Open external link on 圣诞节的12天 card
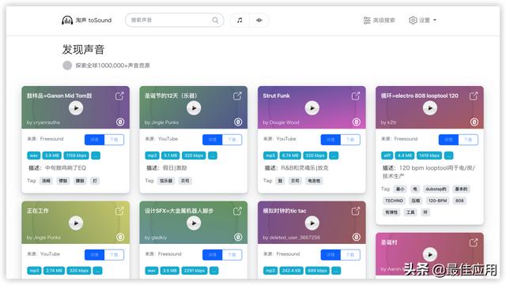The height and width of the screenshot is (285, 506). point(237,96)
